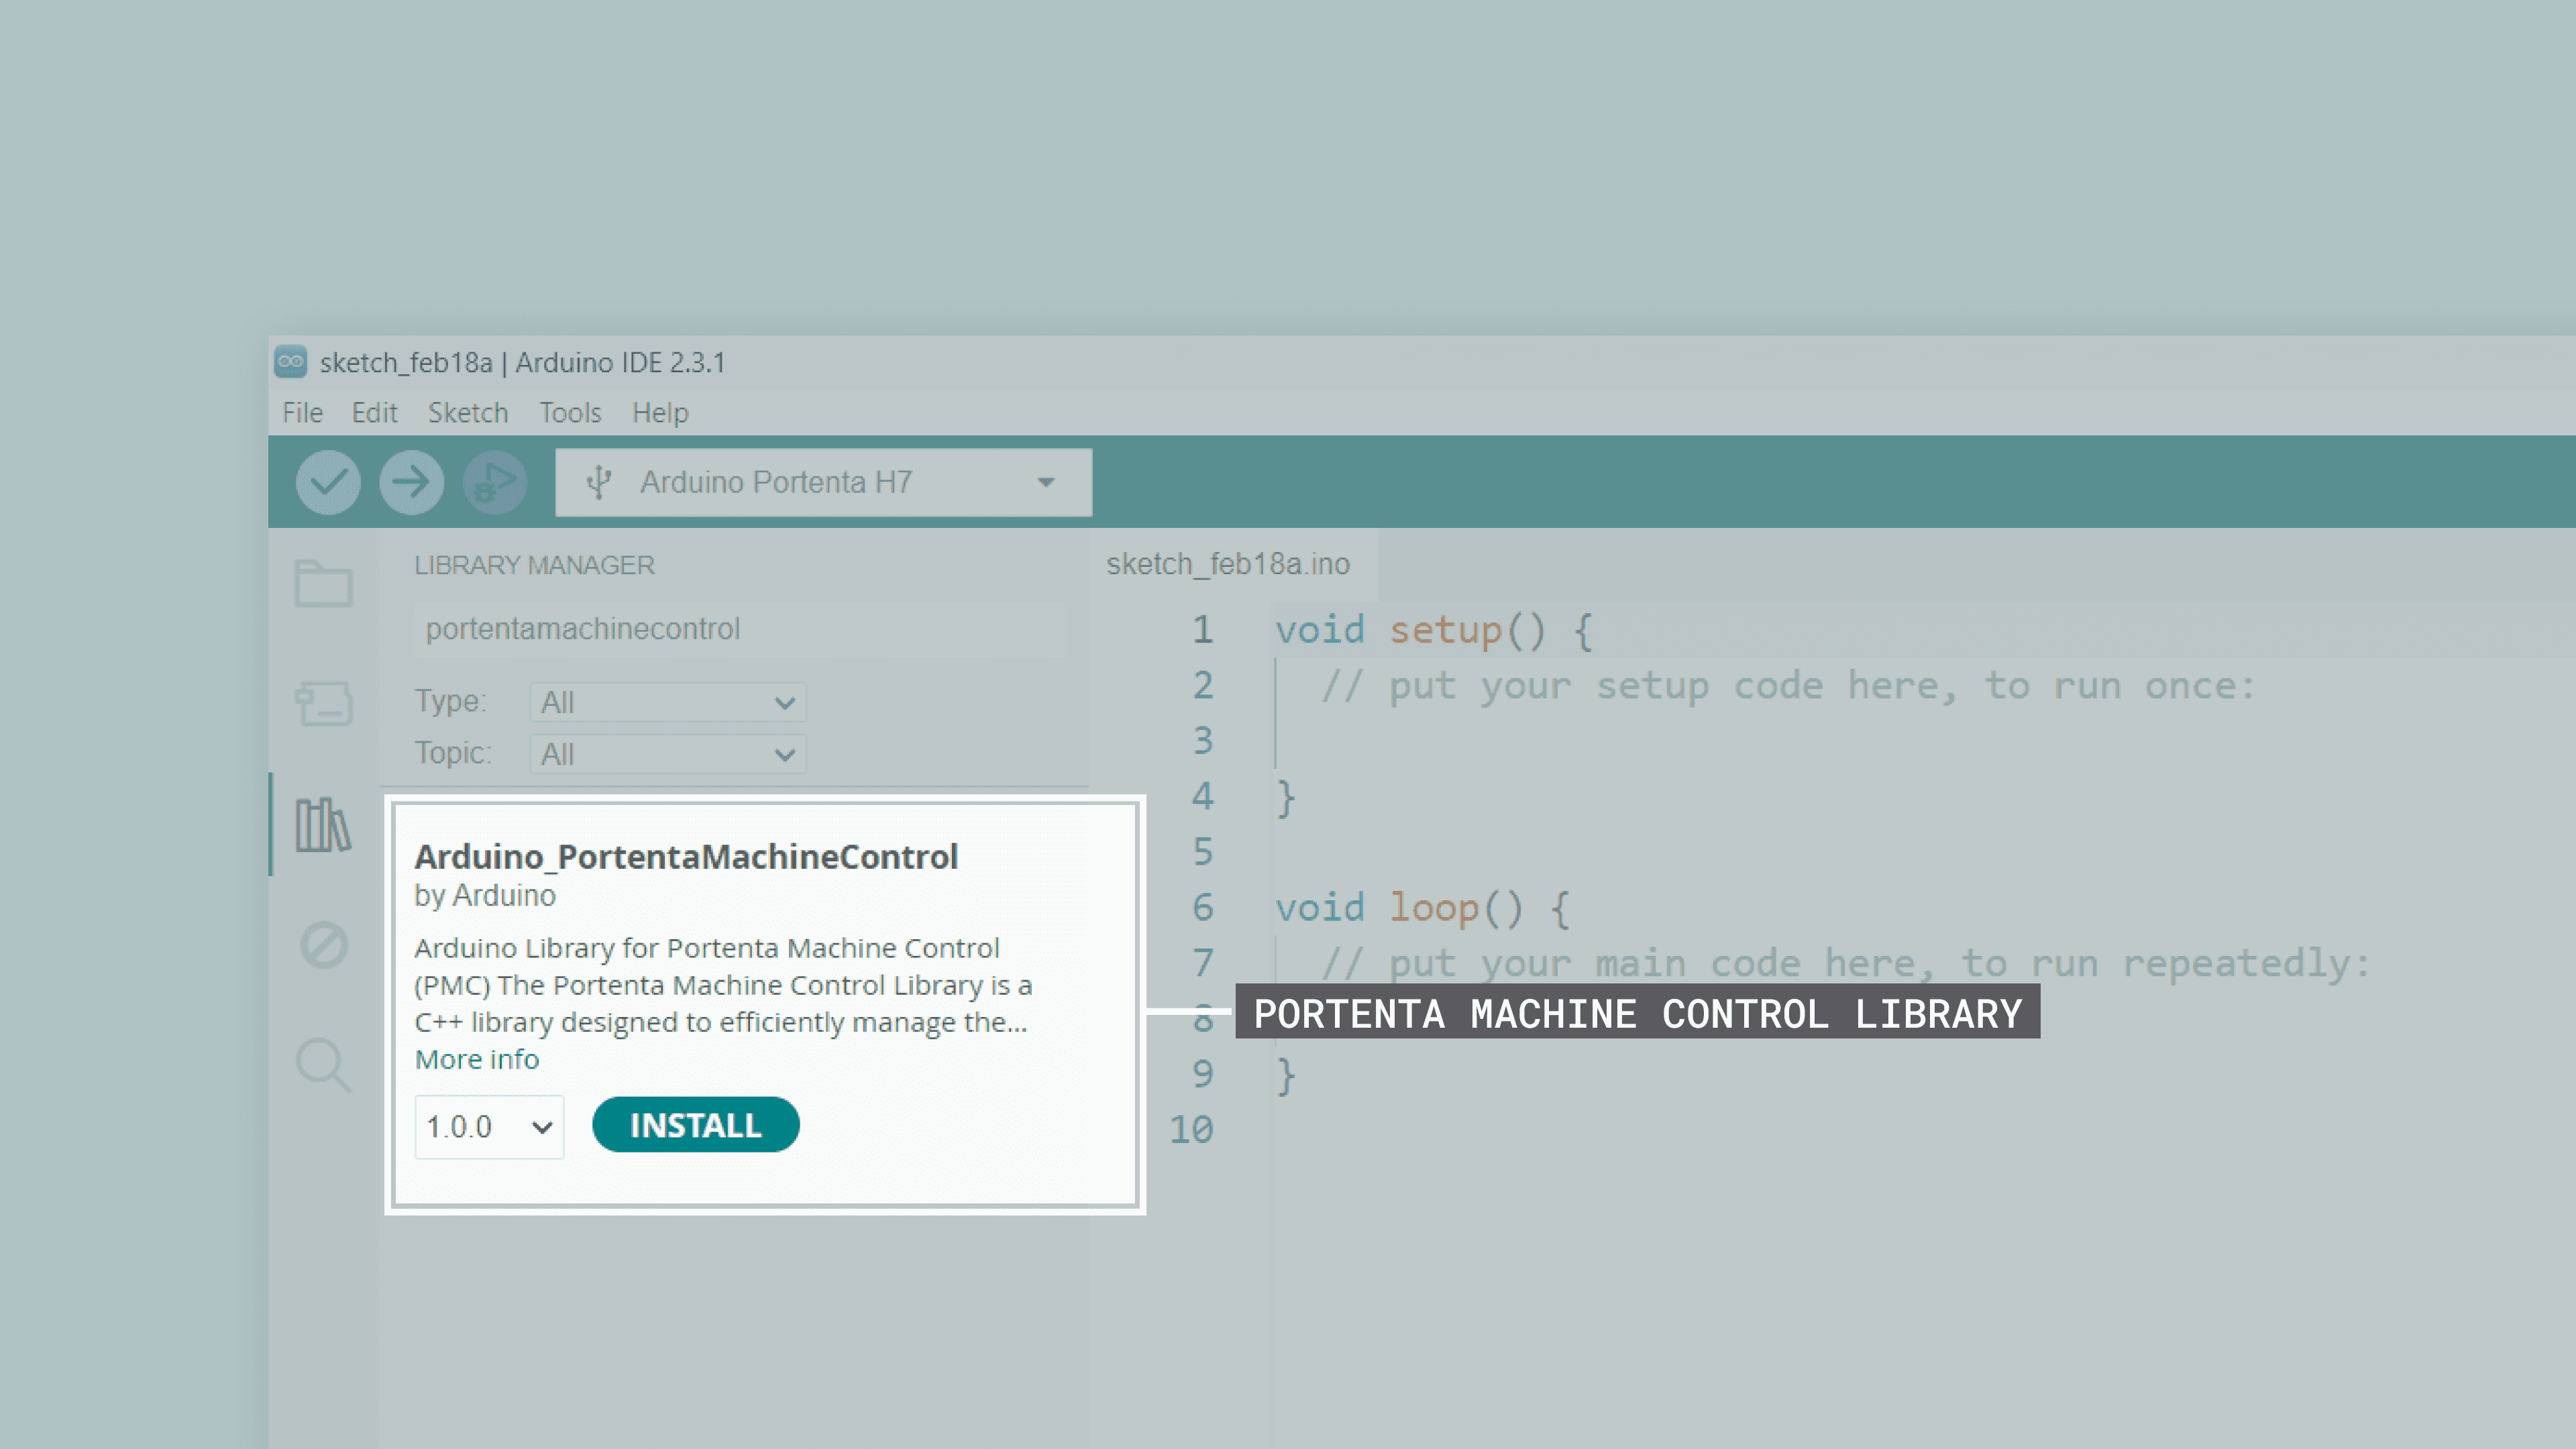2576x1449 pixels.
Task: Open the Debug sidebar panel icon
Action: (x=323, y=944)
